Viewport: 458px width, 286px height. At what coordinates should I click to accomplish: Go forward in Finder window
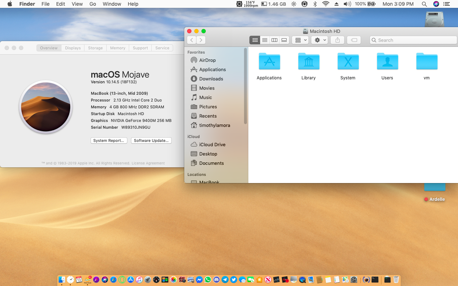[x=201, y=40]
